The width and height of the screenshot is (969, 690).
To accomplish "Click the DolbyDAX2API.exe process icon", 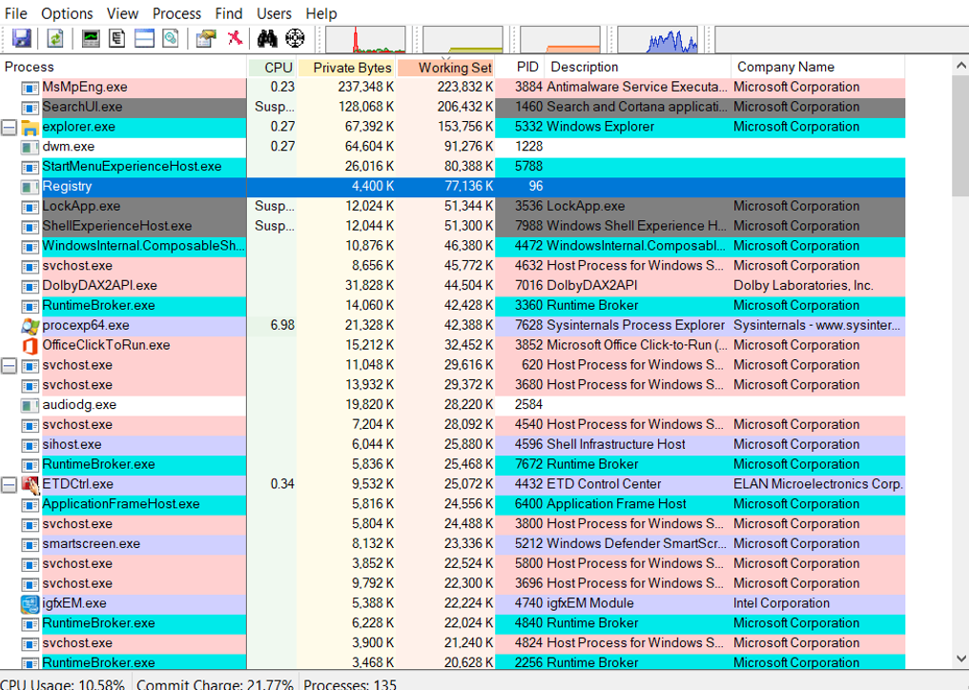I will (x=30, y=286).
